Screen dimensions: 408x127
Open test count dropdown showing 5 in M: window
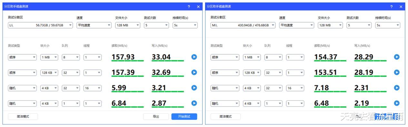[359, 25]
